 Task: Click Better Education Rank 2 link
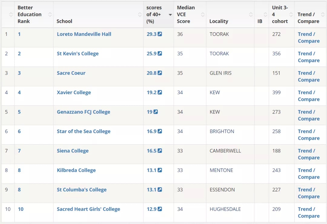(19, 54)
